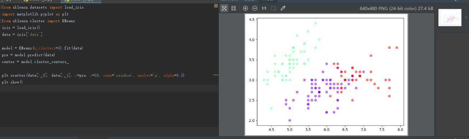Collapse fold marker at sklearn.cluster import
The height and width of the screenshot is (139, 469).
[x=1, y=21]
